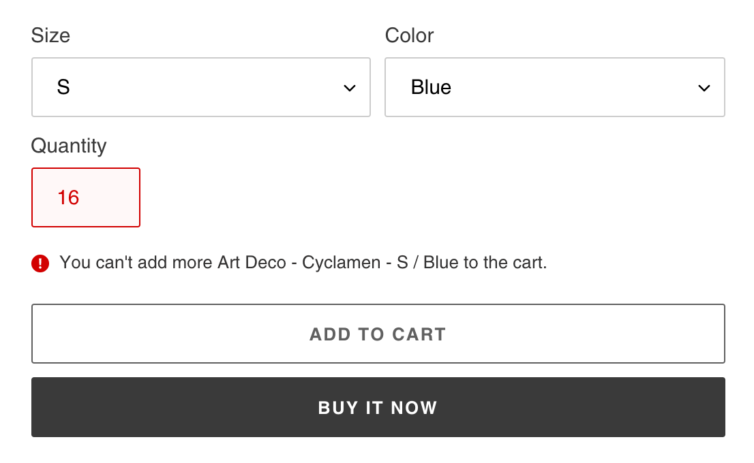Click the Blue color value text
The width and height of the screenshot is (754, 463).
point(432,87)
